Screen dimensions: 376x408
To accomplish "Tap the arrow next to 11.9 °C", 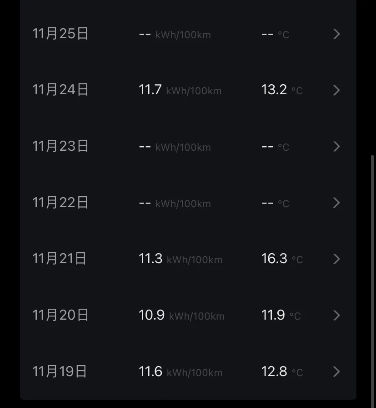I will (336, 316).
